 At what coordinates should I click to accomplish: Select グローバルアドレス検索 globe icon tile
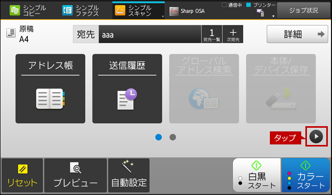pyautogui.click(x=204, y=89)
